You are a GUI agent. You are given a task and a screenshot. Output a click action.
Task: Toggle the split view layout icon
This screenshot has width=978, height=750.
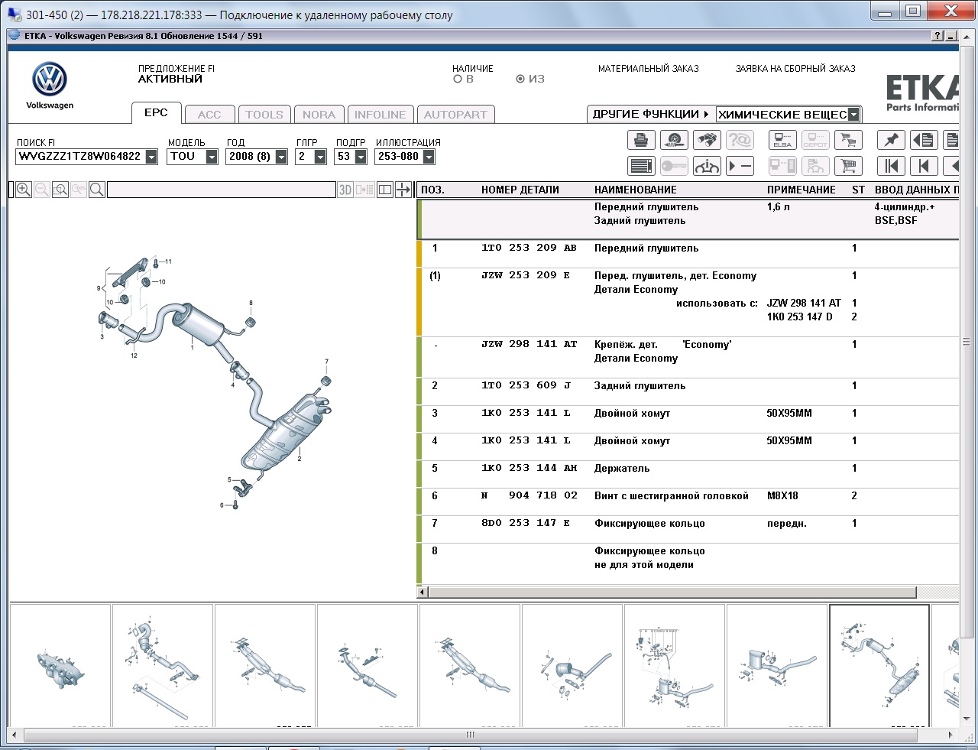[385, 190]
